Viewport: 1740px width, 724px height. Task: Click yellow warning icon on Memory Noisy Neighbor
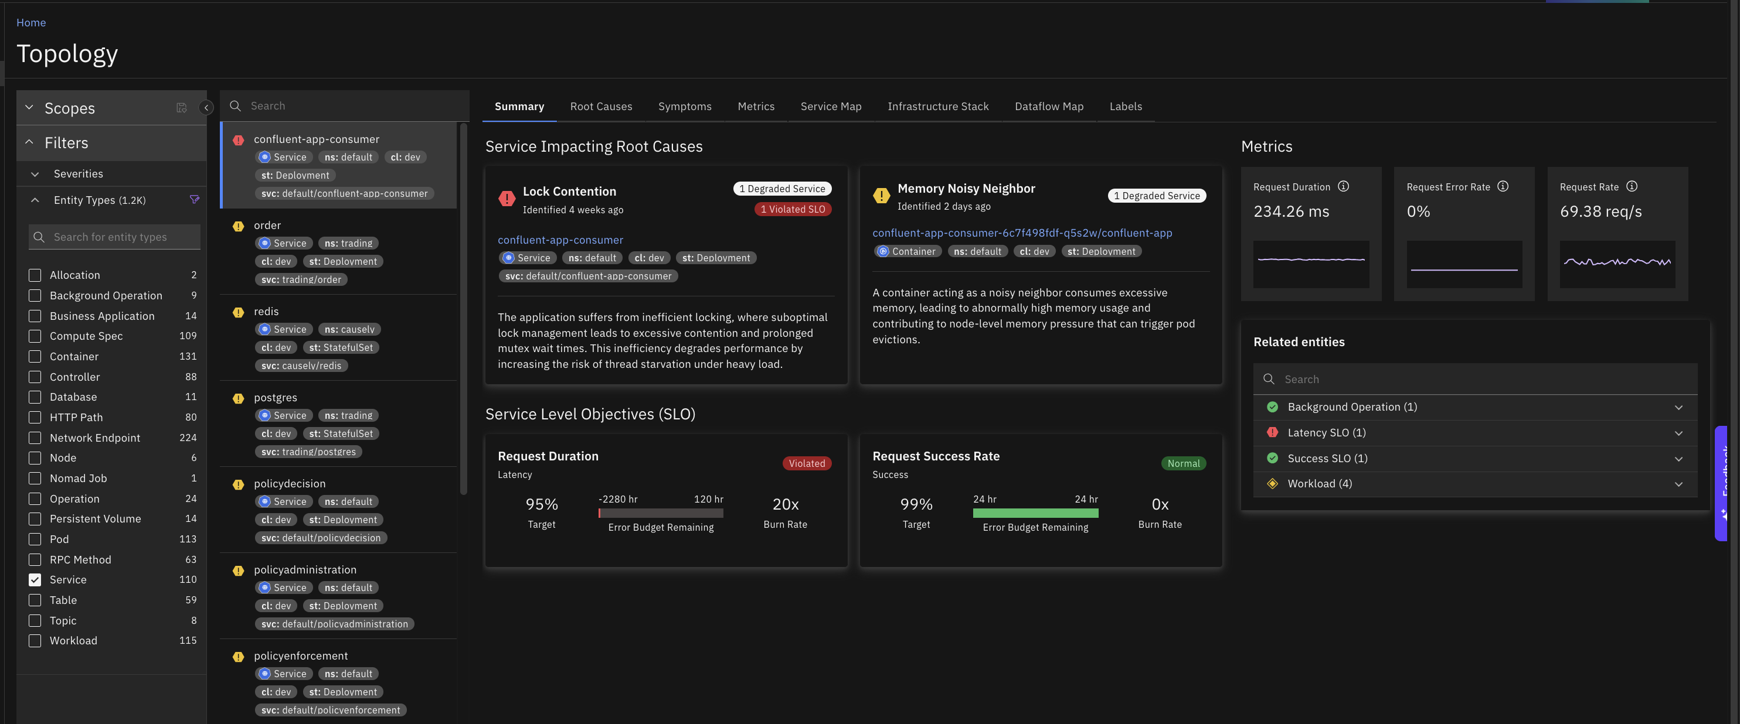(882, 196)
